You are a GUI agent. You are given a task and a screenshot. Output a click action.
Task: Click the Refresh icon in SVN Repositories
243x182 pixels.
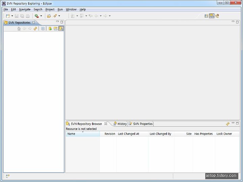click(x=35, y=28)
